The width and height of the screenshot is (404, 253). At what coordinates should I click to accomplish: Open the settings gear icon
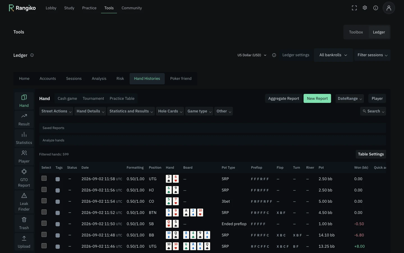pos(365,8)
